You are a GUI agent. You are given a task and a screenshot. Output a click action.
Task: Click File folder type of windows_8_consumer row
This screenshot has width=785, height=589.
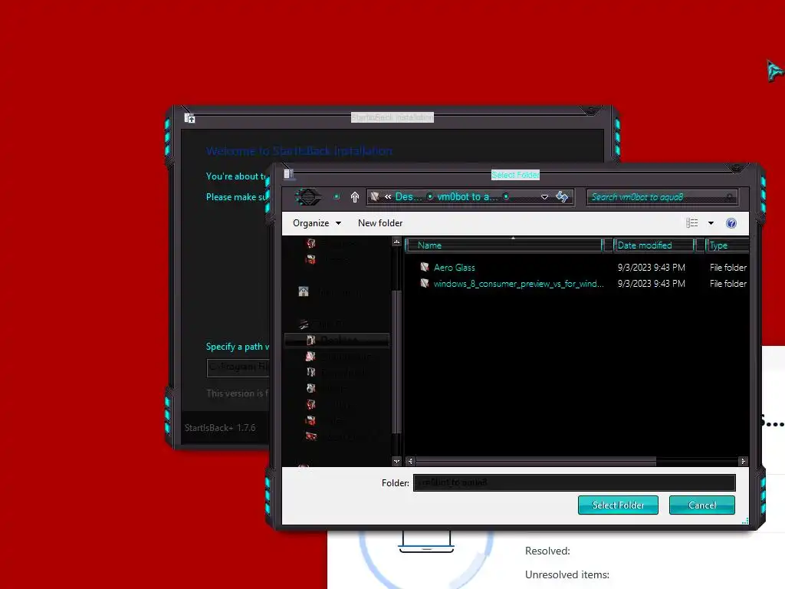728,284
